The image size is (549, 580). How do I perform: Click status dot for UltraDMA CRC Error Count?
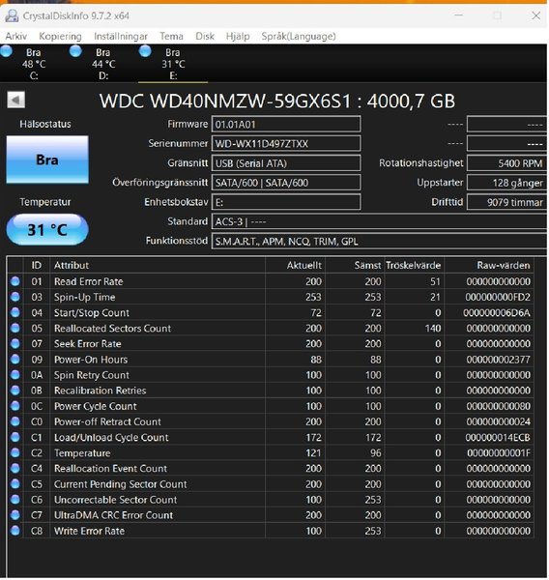coord(15,515)
